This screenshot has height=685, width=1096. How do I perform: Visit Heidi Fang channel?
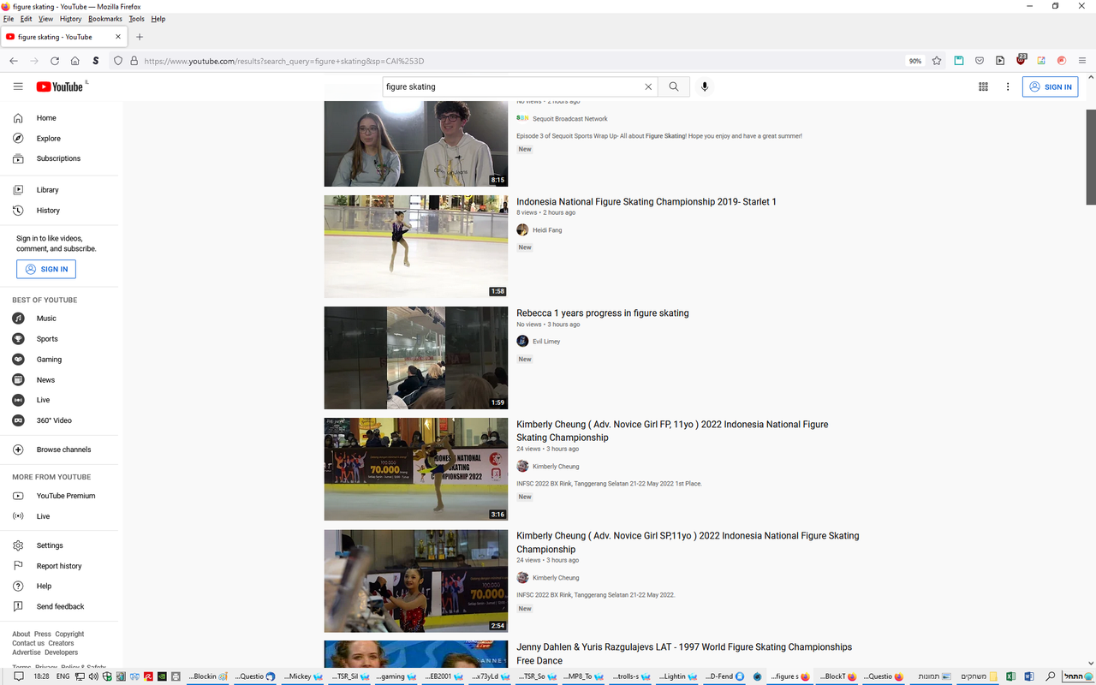547,230
